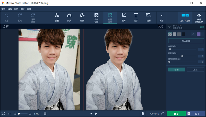Activate the hand pan tool
Image resolution: width=206 pixels, height=117 pixels.
[x=45, y=114]
